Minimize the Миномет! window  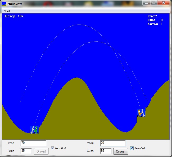pos(146,3)
